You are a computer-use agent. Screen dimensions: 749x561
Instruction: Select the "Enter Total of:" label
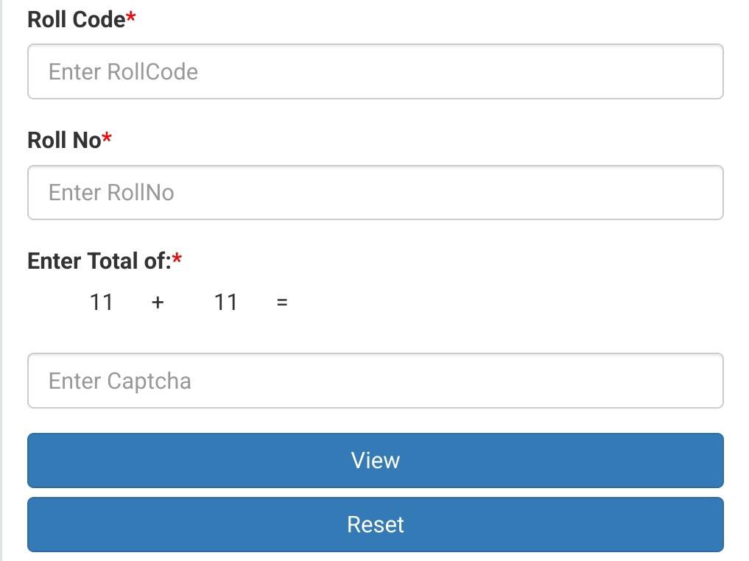(x=99, y=261)
